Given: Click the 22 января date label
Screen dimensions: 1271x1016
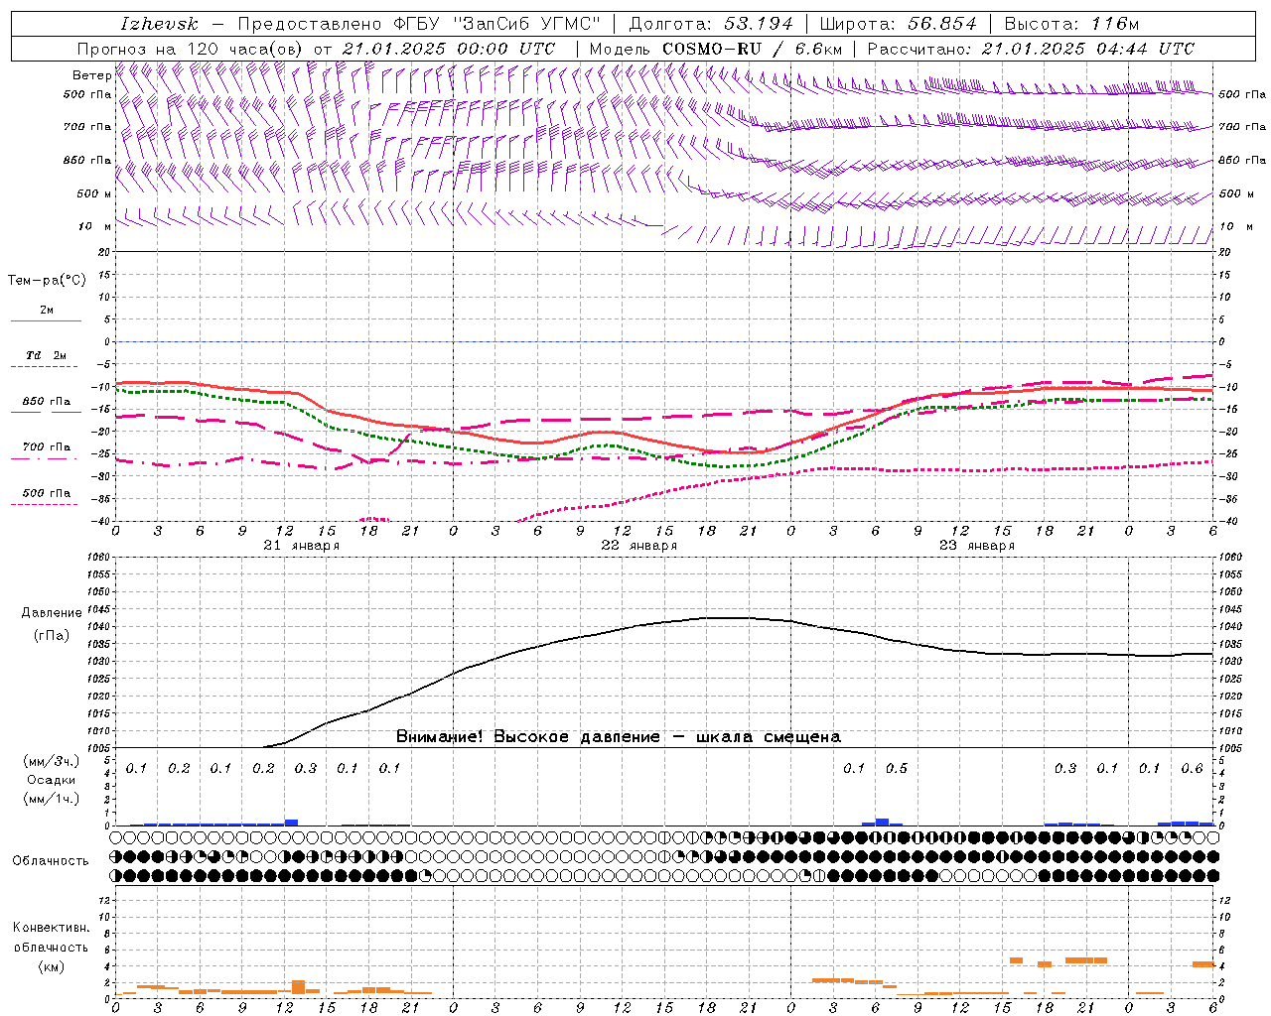Looking at the screenshot, I should click(x=638, y=546).
